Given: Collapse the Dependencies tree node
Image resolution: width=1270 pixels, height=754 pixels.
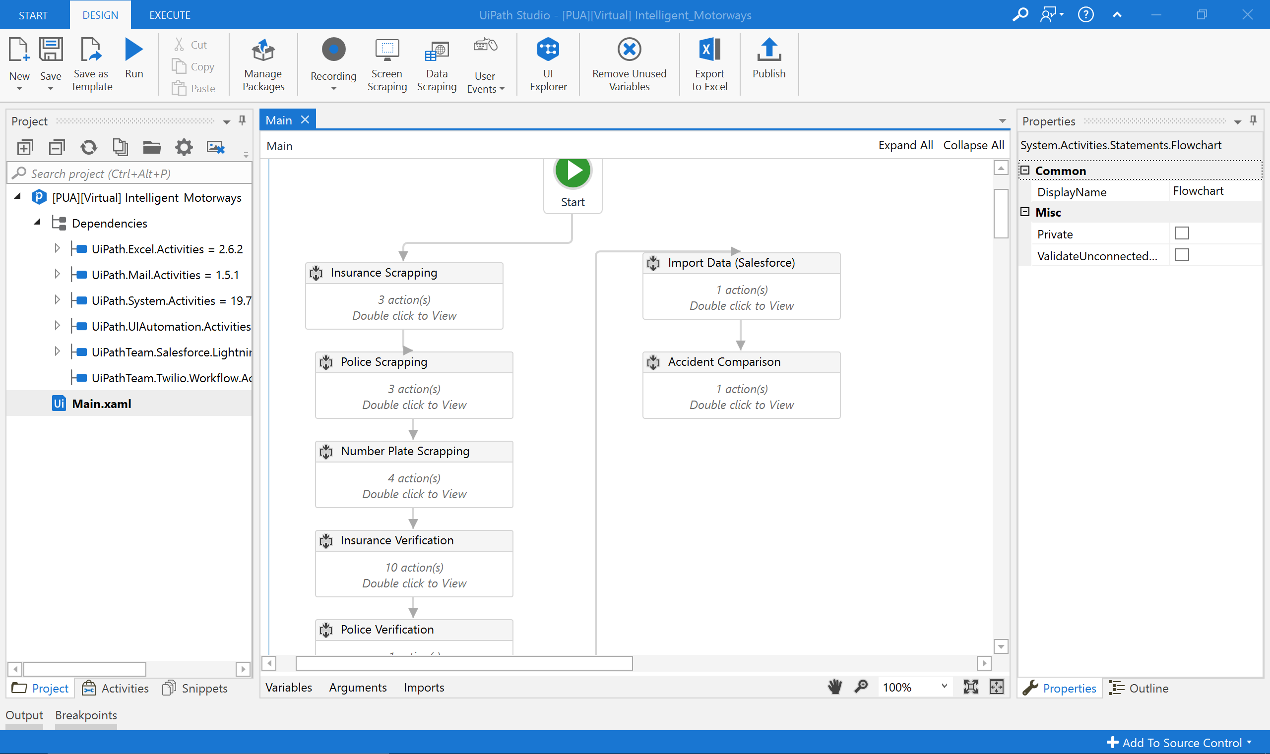Looking at the screenshot, I should click(37, 223).
